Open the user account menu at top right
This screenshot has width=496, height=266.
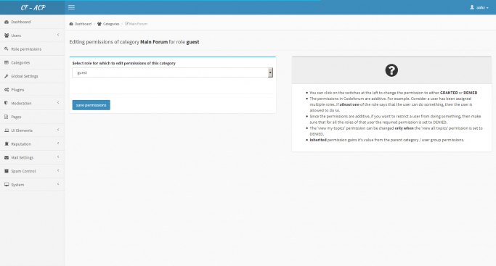click(x=479, y=7)
